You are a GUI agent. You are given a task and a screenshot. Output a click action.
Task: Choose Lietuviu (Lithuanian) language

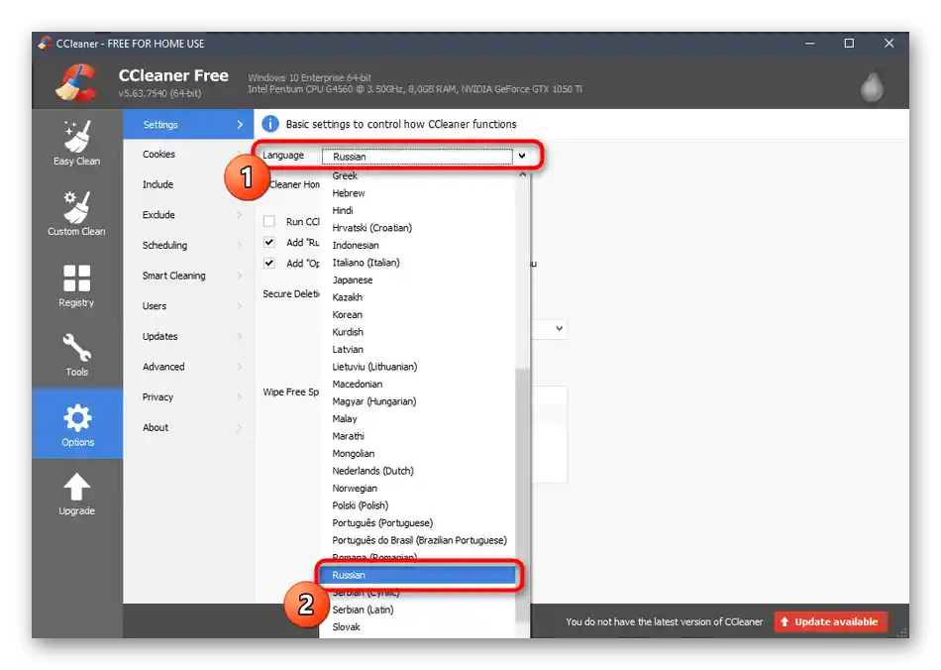pyautogui.click(x=417, y=367)
